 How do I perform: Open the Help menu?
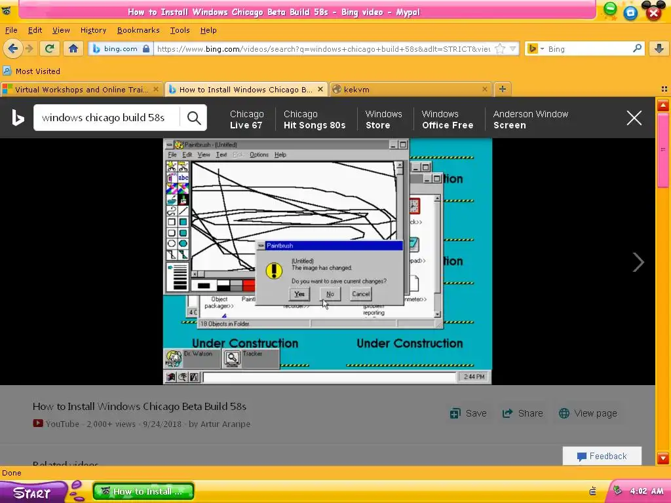208,30
